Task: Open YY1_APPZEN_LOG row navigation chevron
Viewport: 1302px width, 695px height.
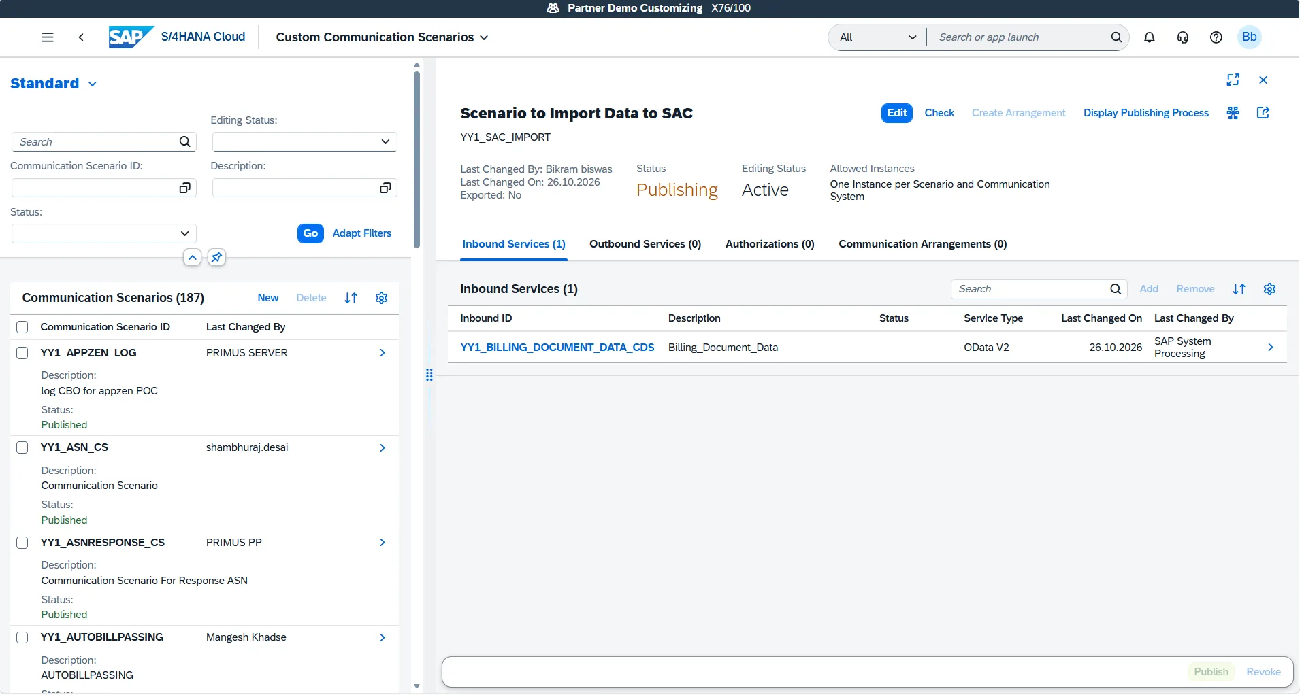Action: click(x=383, y=353)
